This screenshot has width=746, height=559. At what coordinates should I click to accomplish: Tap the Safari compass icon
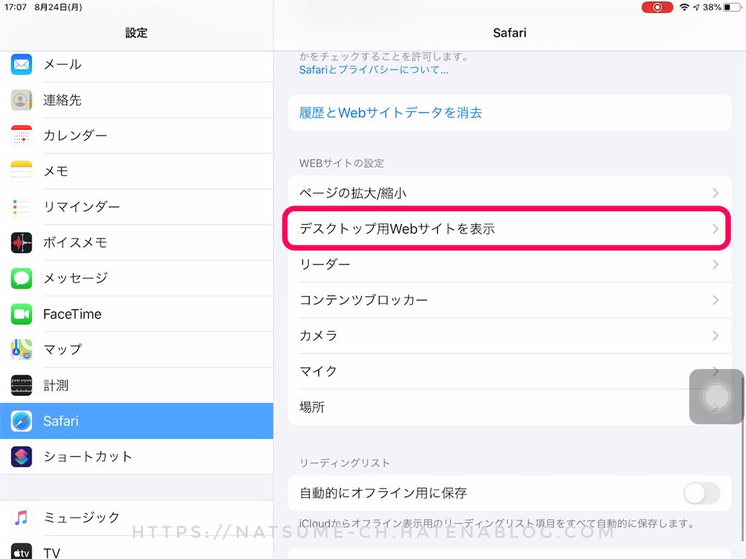pos(21,421)
